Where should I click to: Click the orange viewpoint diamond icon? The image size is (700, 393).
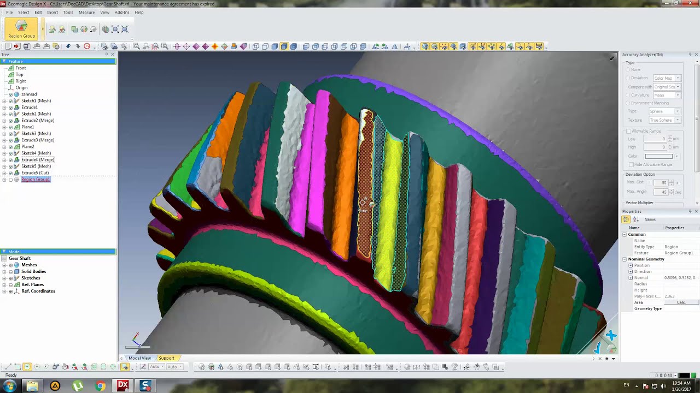coord(215,46)
